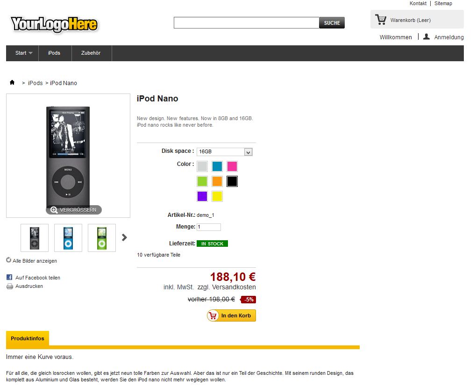
Task: Open the iPods navigation menu
Action: [54, 53]
